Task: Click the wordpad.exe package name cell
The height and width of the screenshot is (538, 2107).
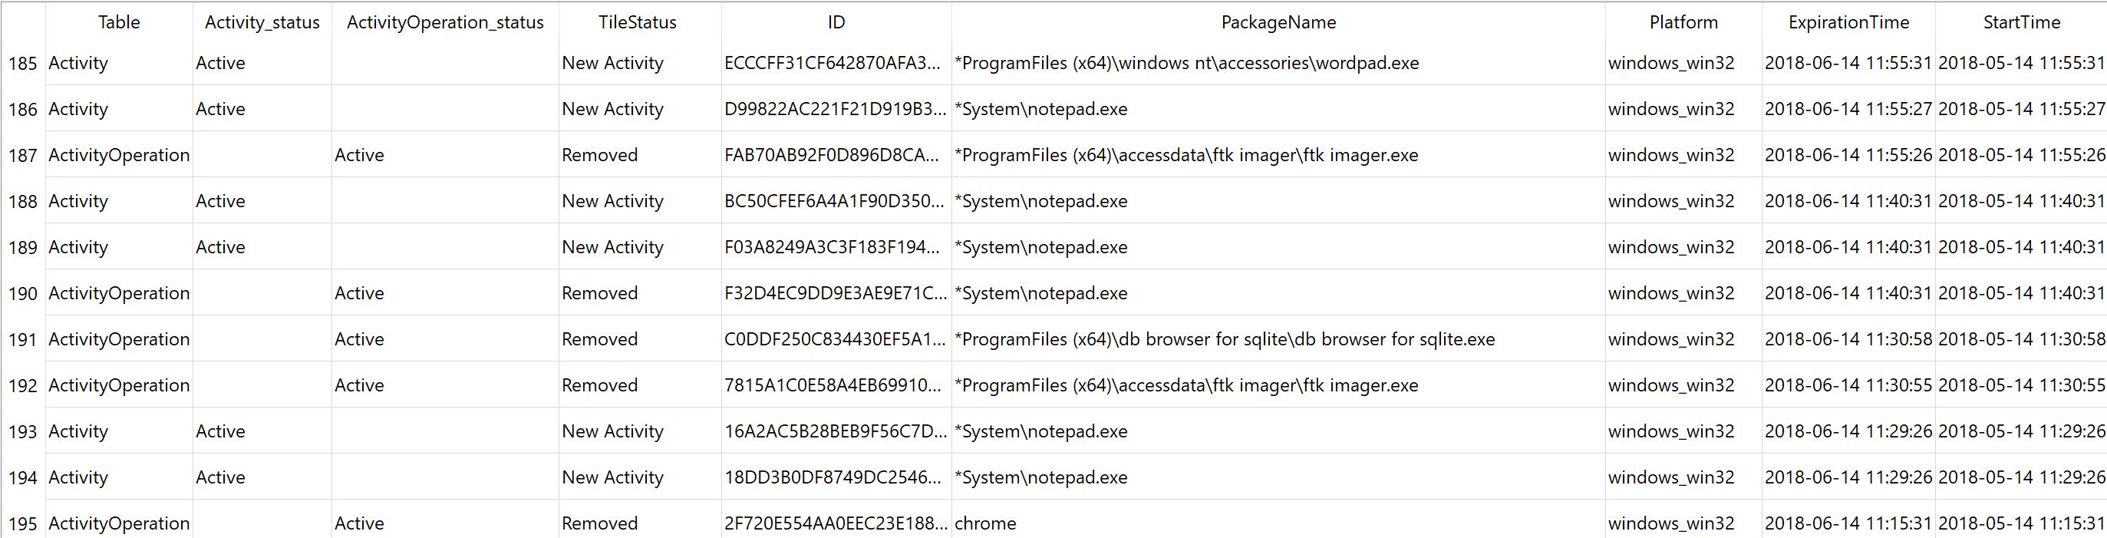Action: point(1186,64)
